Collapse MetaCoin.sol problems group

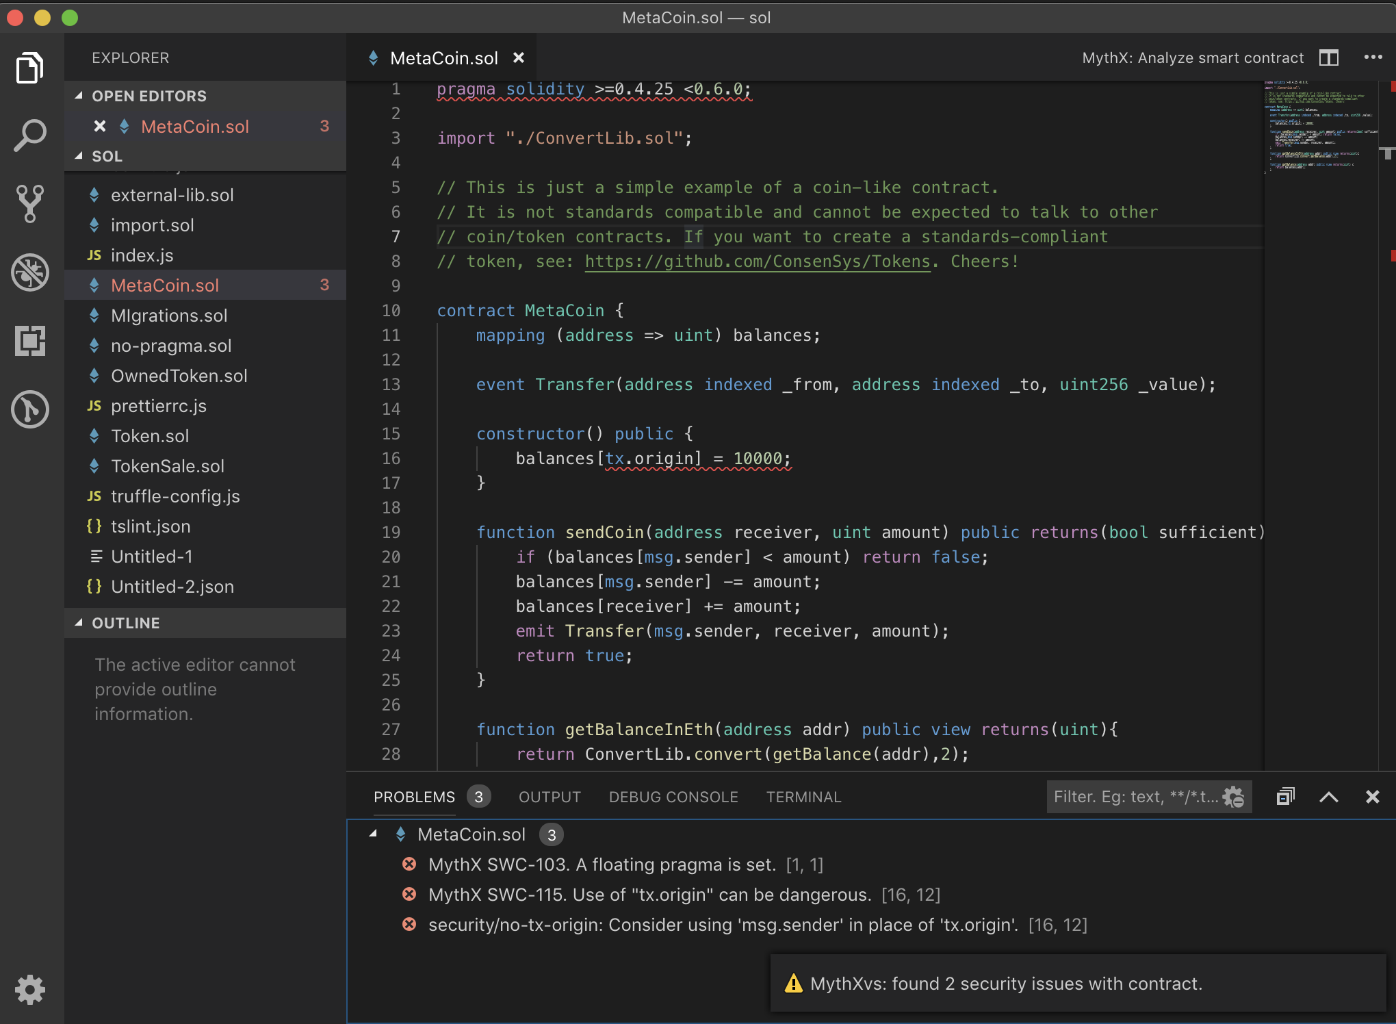coord(374,834)
